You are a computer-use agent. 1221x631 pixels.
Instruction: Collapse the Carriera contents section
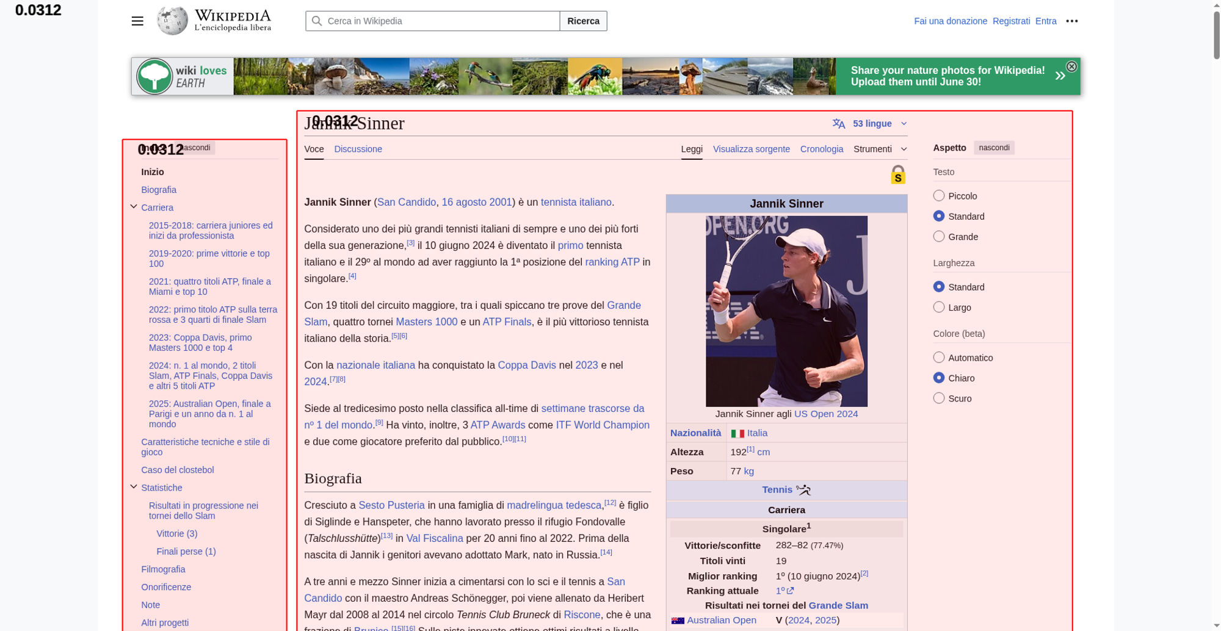coord(134,207)
